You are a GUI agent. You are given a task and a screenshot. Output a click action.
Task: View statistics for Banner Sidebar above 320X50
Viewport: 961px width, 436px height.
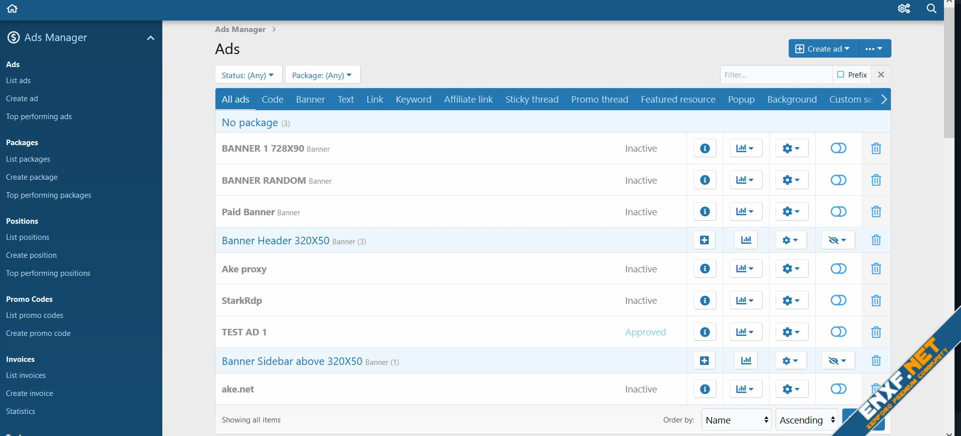click(x=746, y=360)
